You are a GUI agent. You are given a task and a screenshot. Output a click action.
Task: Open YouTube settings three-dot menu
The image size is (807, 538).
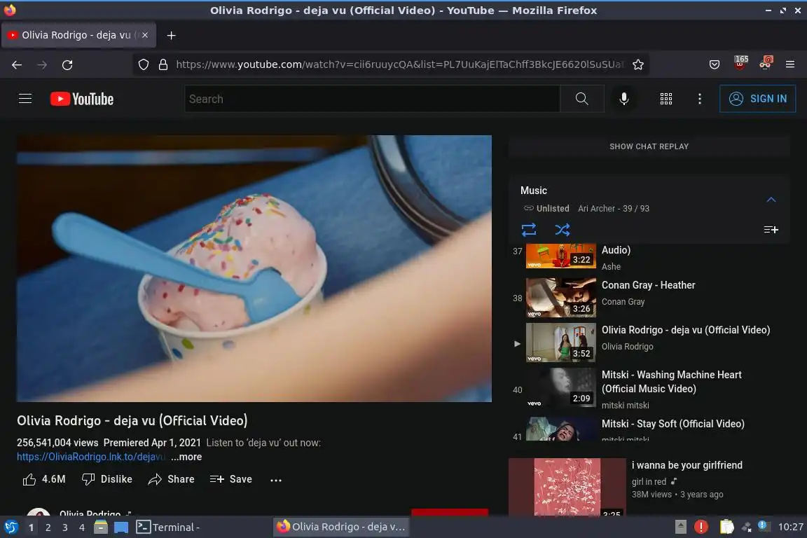point(699,99)
